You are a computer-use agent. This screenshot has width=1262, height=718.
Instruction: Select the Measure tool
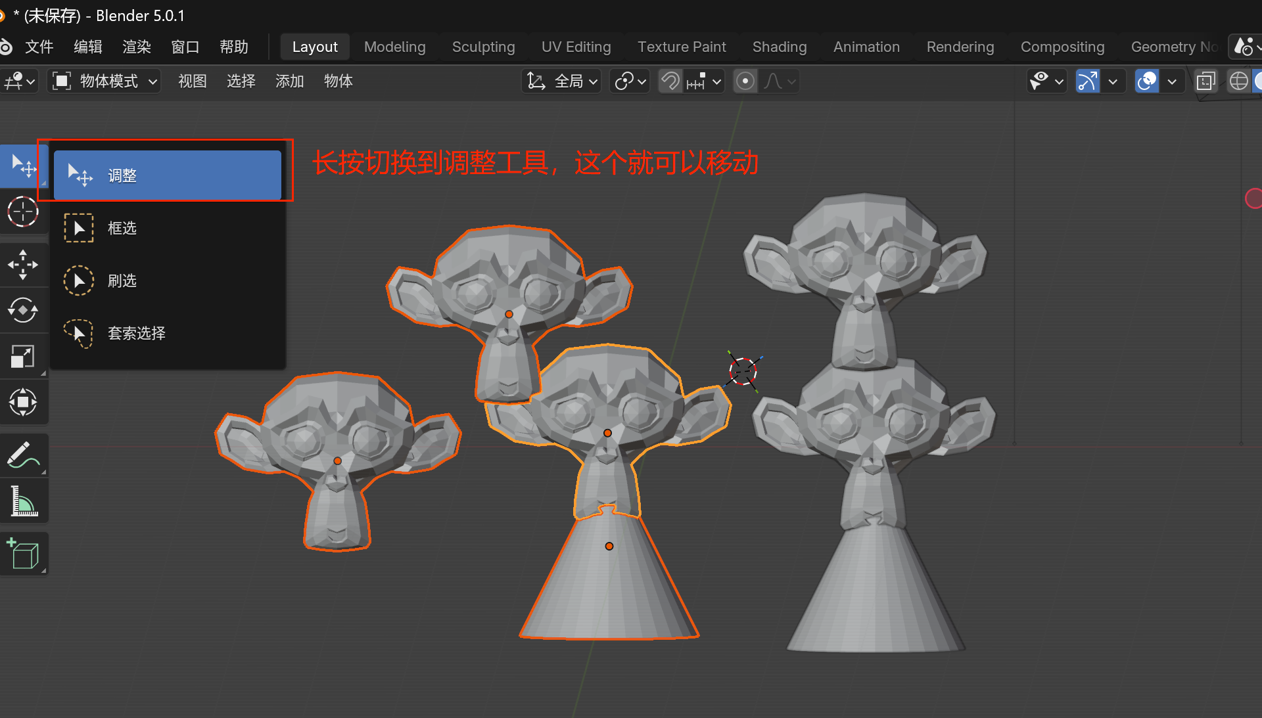(23, 501)
